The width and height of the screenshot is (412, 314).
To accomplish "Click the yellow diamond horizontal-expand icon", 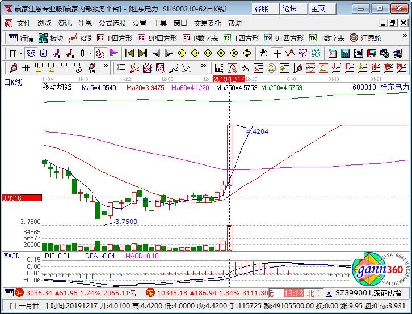I will 208,53.
